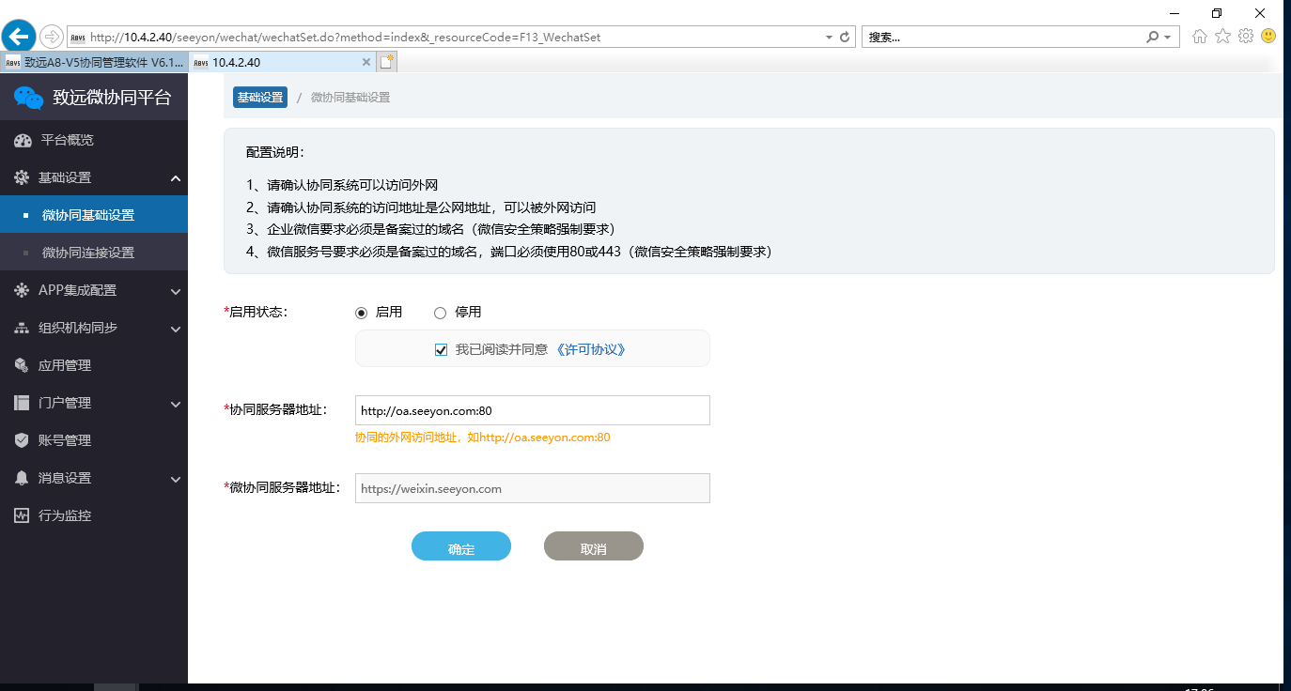
Task: Expand the 组织机构同步 menu section
Action: pyautogui.click(x=176, y=329)
